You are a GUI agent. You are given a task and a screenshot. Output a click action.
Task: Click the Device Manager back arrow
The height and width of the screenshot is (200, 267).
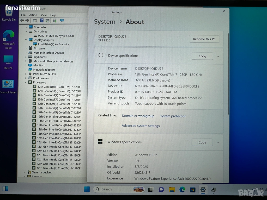point(22,21)
